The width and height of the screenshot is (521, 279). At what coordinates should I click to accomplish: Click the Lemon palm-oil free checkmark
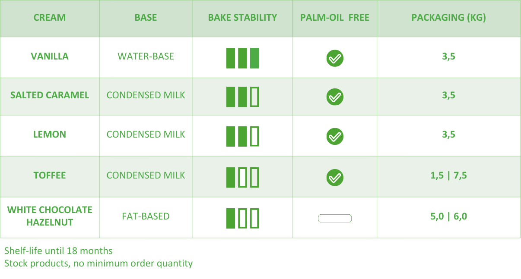pyautogui.click(x=335, y=136)
